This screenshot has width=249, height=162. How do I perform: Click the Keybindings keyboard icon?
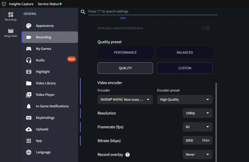[x=29, y=118]
